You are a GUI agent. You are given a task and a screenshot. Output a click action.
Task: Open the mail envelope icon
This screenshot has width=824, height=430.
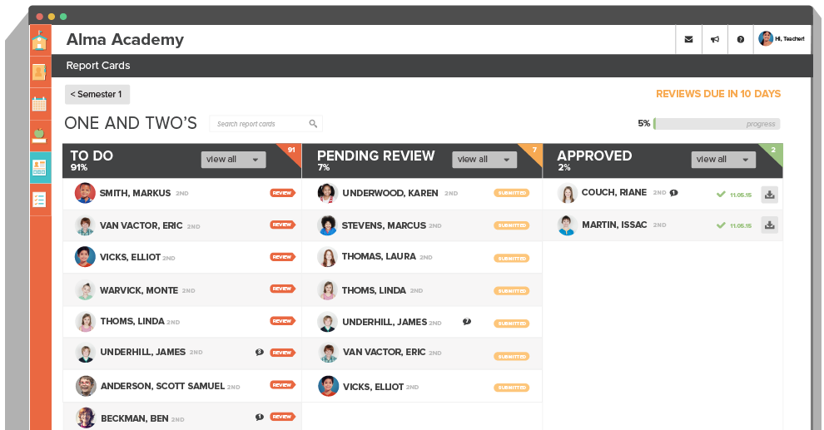pos(688,39)
